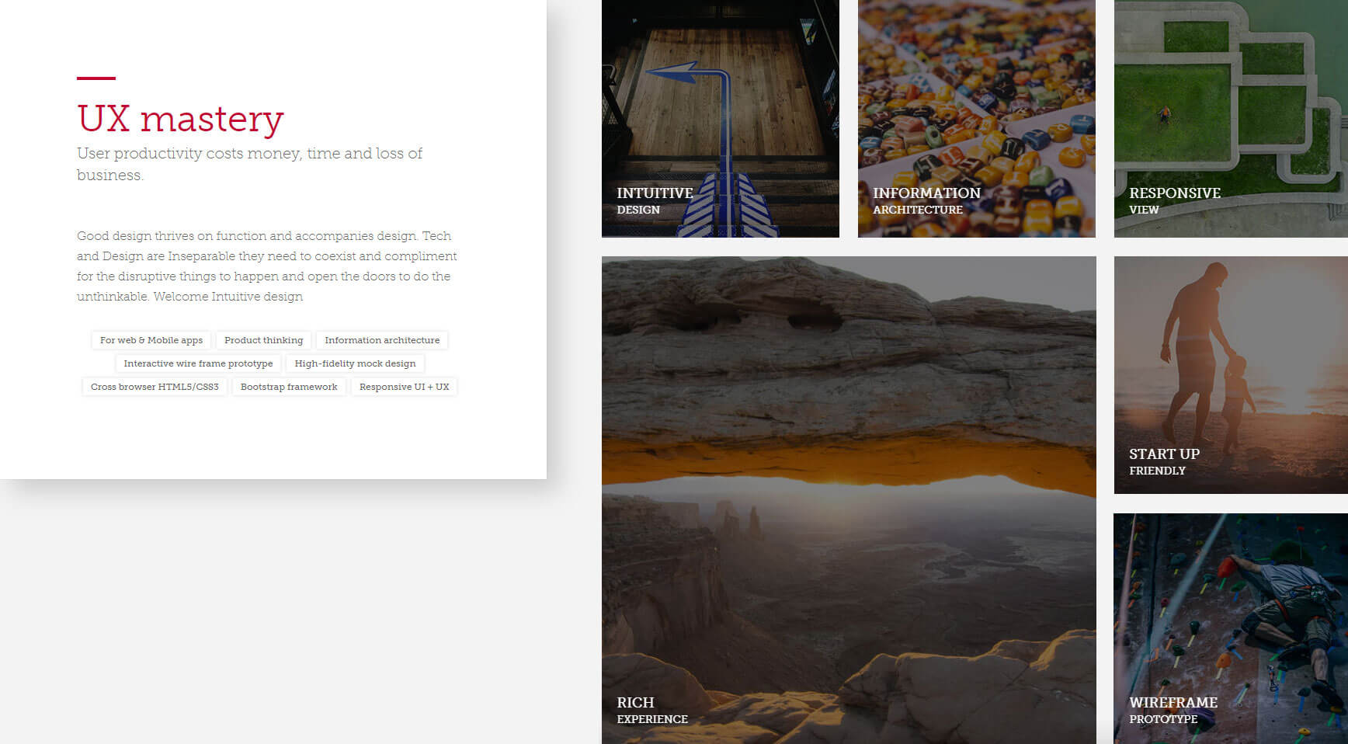Select the Start Up Friendly tile
This screenshot has height=744, width=1348.
click(1231, 375)
